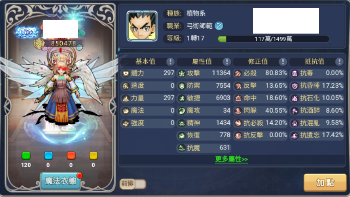This screenshot has width=350, height=197.
Task: Click the 體力 heart icon
Action: click(126, 73)
